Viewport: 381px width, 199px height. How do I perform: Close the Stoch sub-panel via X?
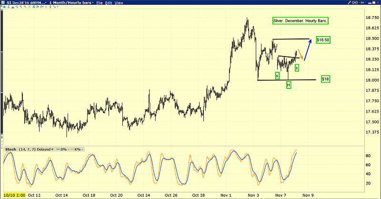pyautogui.click(x=2, y=148)
